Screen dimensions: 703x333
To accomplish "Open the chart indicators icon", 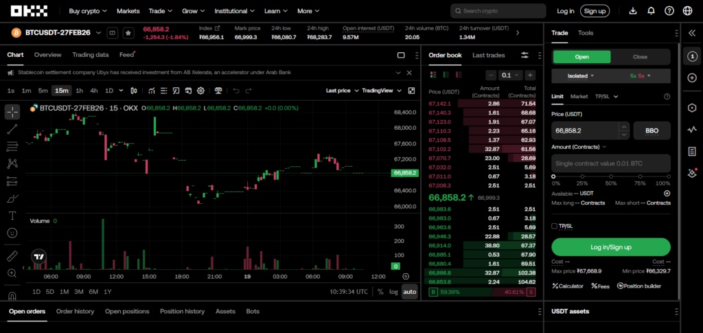I will pyautogui.click(x=152, y=91).
